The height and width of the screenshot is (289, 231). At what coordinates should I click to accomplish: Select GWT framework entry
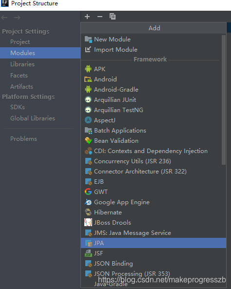coord(154,192)
